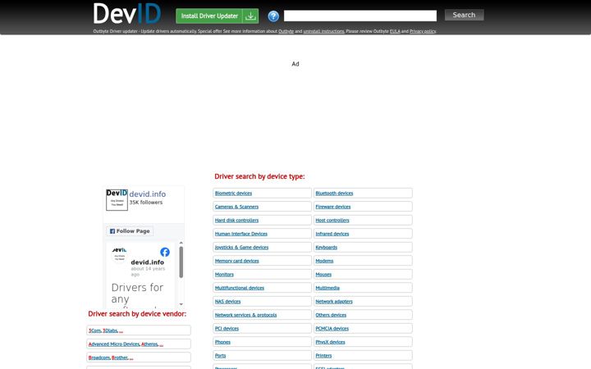Open the 3Dlabs vendor link

click(110, 330)
